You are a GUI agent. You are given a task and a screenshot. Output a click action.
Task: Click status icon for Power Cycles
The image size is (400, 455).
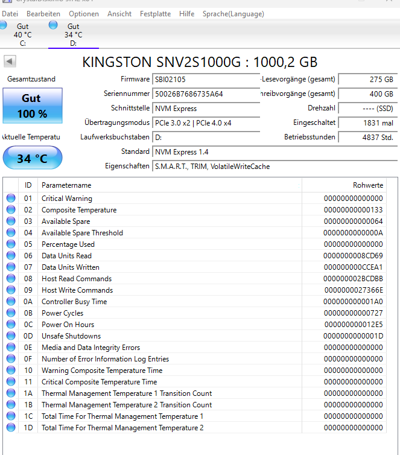coord(11,313)
